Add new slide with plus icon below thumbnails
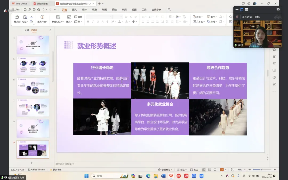 (32, 163)
